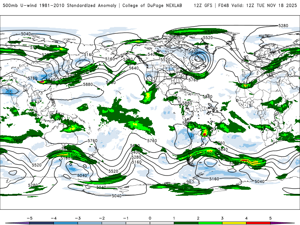
Task: Click the colorbar tick label "1"
Action: tap(174, 218)
